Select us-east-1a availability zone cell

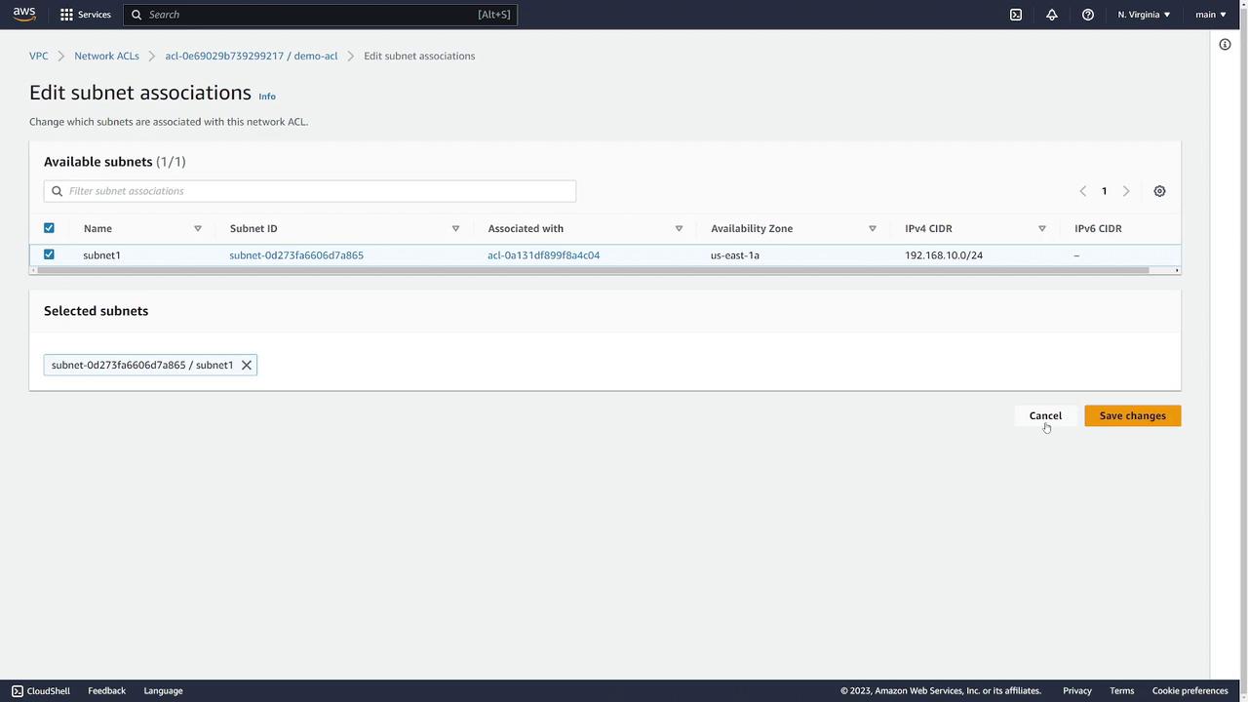[735, 255]
